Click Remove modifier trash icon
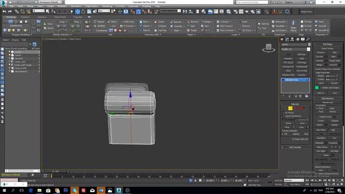 pyautogui.click(x=300, y=96)
